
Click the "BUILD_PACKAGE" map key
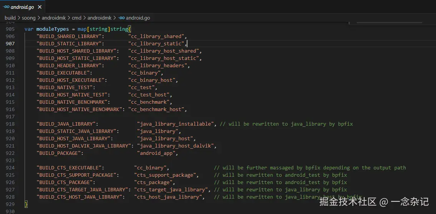click(x=60, y=153)
